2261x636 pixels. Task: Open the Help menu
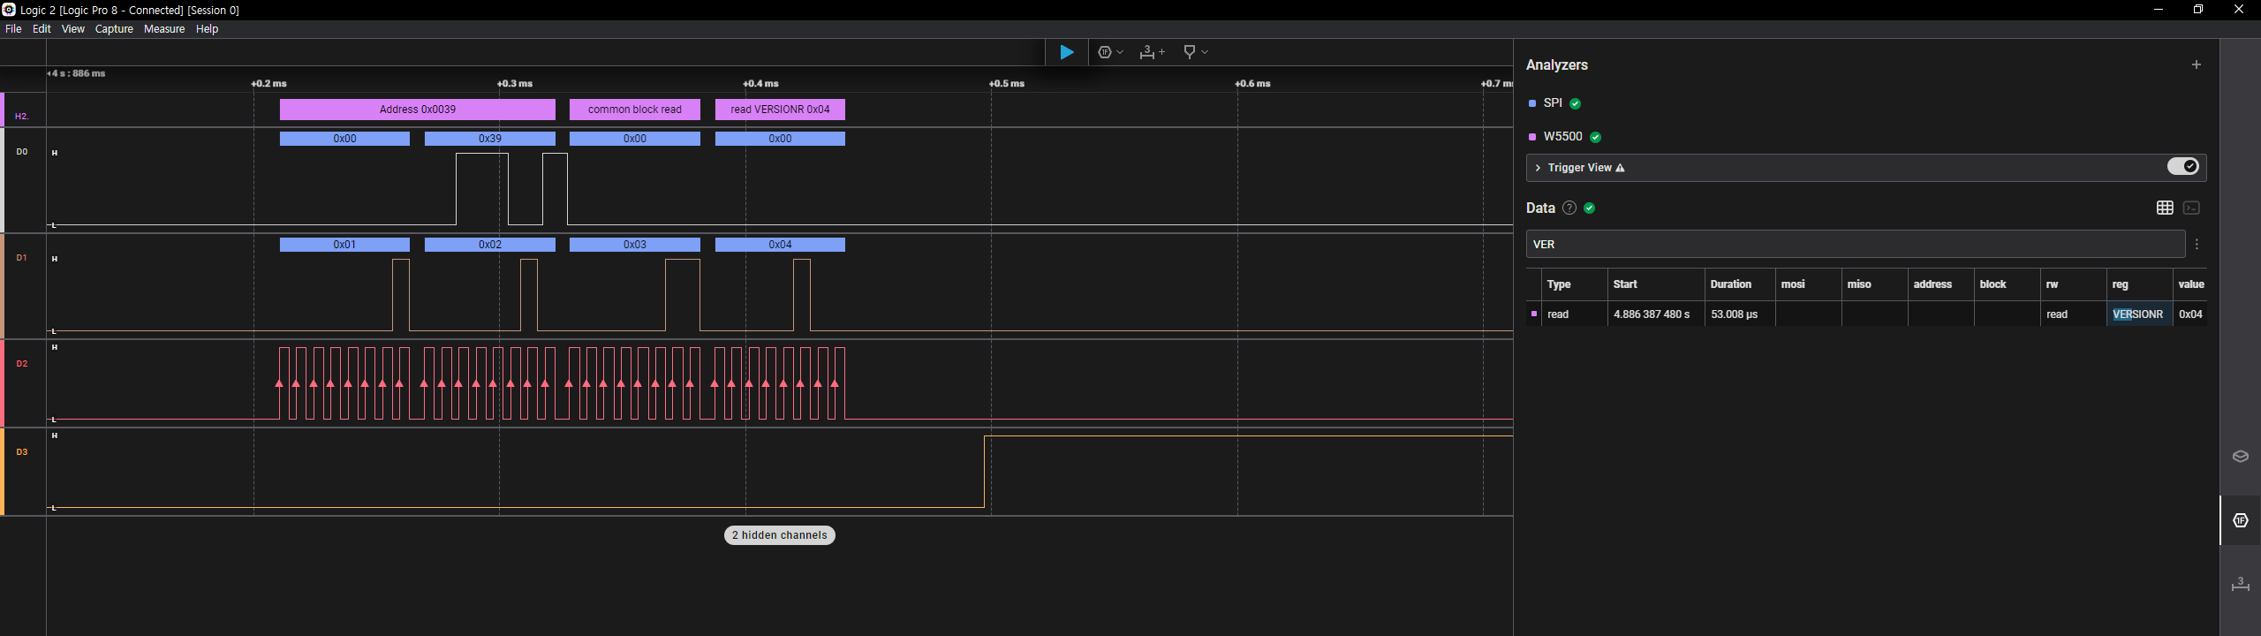207,29
